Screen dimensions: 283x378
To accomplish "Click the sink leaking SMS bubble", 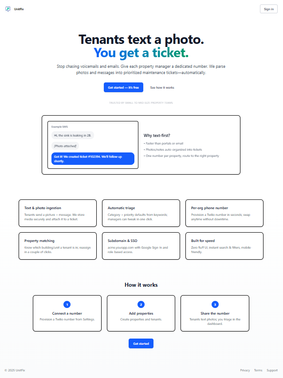I will coord(73,135).
